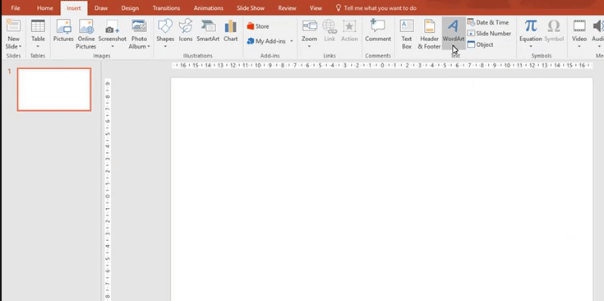Click the WordArt icon
The image size is (604, 301).
pos(454,33)
